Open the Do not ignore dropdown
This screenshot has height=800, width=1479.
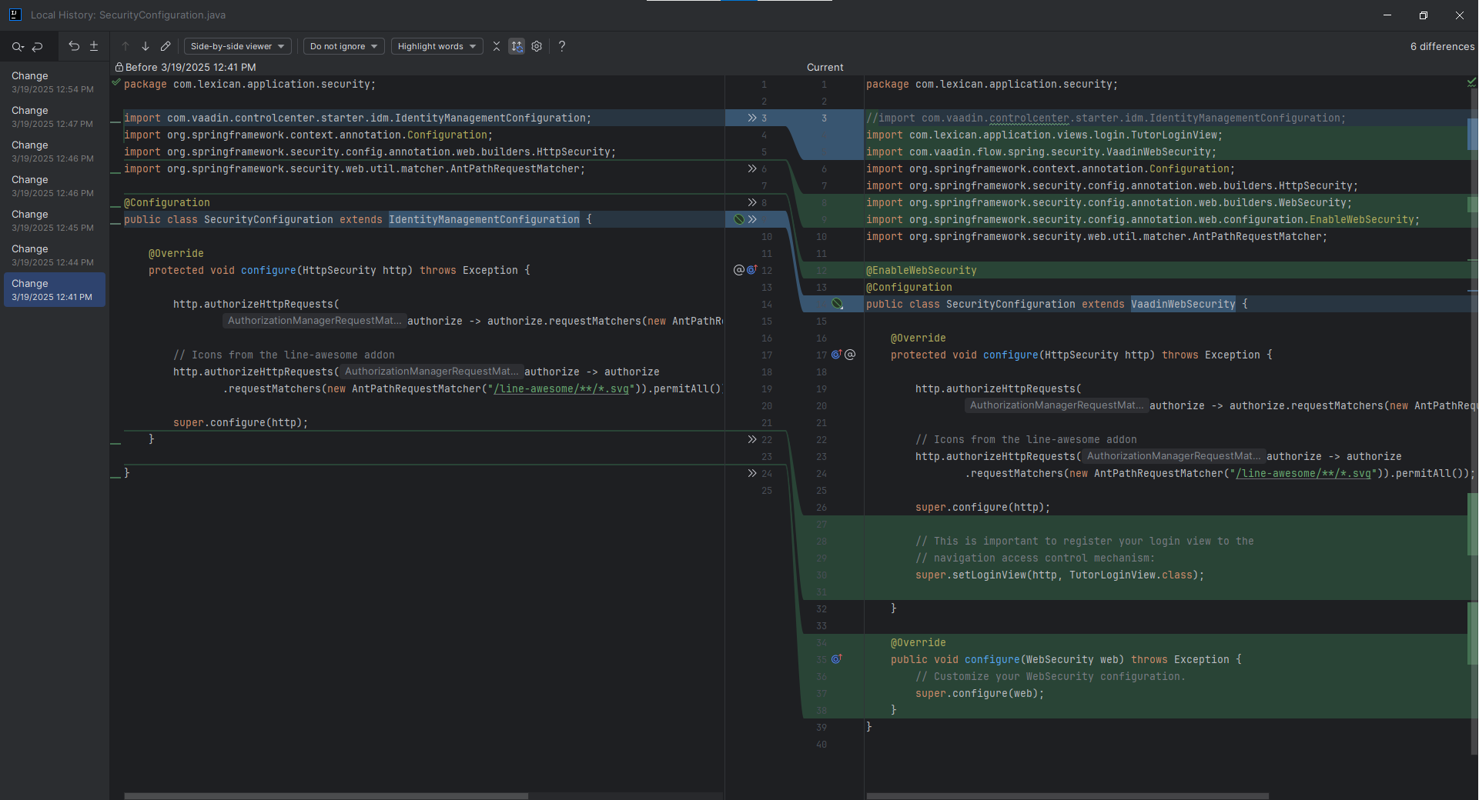(x=343, y=46)
